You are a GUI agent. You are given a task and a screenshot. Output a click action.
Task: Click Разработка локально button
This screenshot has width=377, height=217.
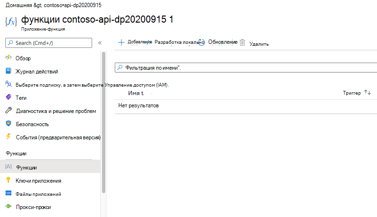coord(179,42)
